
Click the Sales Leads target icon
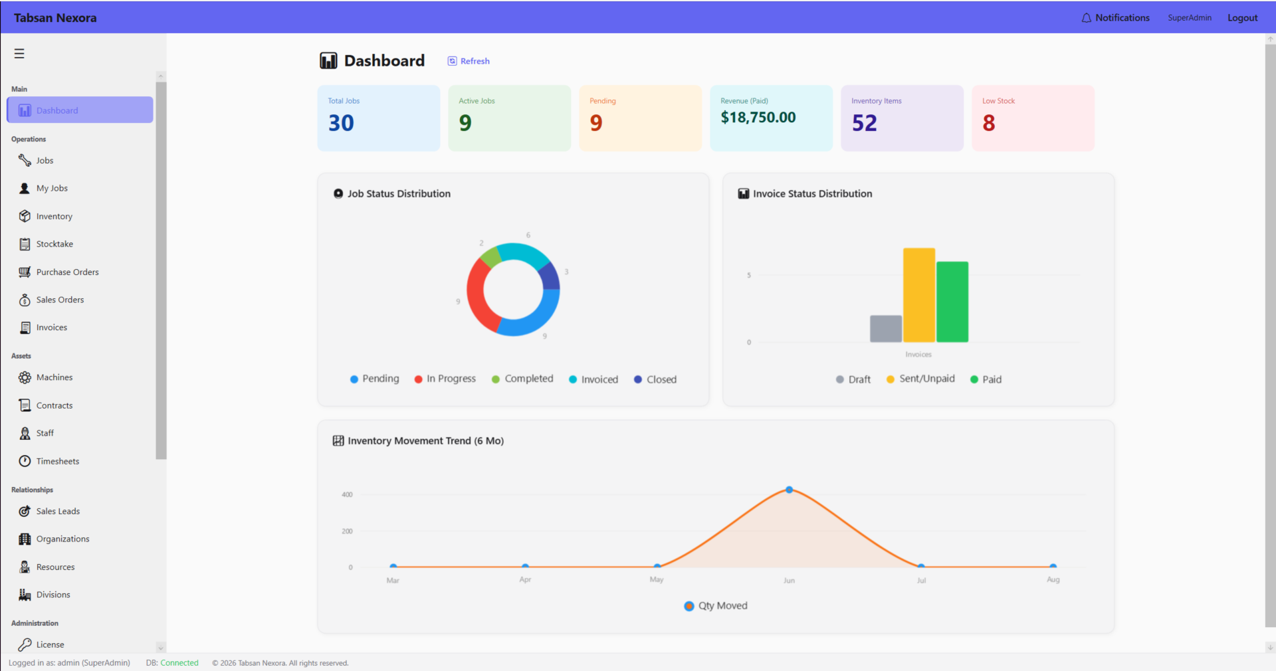(x=25, y=511)
